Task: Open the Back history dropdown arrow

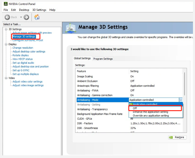Action: click(x=21, y=17)
